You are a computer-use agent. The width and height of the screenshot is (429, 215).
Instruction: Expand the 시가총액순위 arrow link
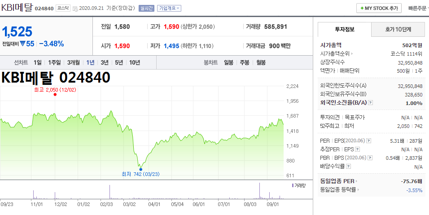coord(352,54)
